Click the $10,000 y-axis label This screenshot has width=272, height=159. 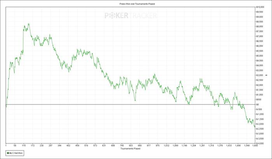coord(260,7)
